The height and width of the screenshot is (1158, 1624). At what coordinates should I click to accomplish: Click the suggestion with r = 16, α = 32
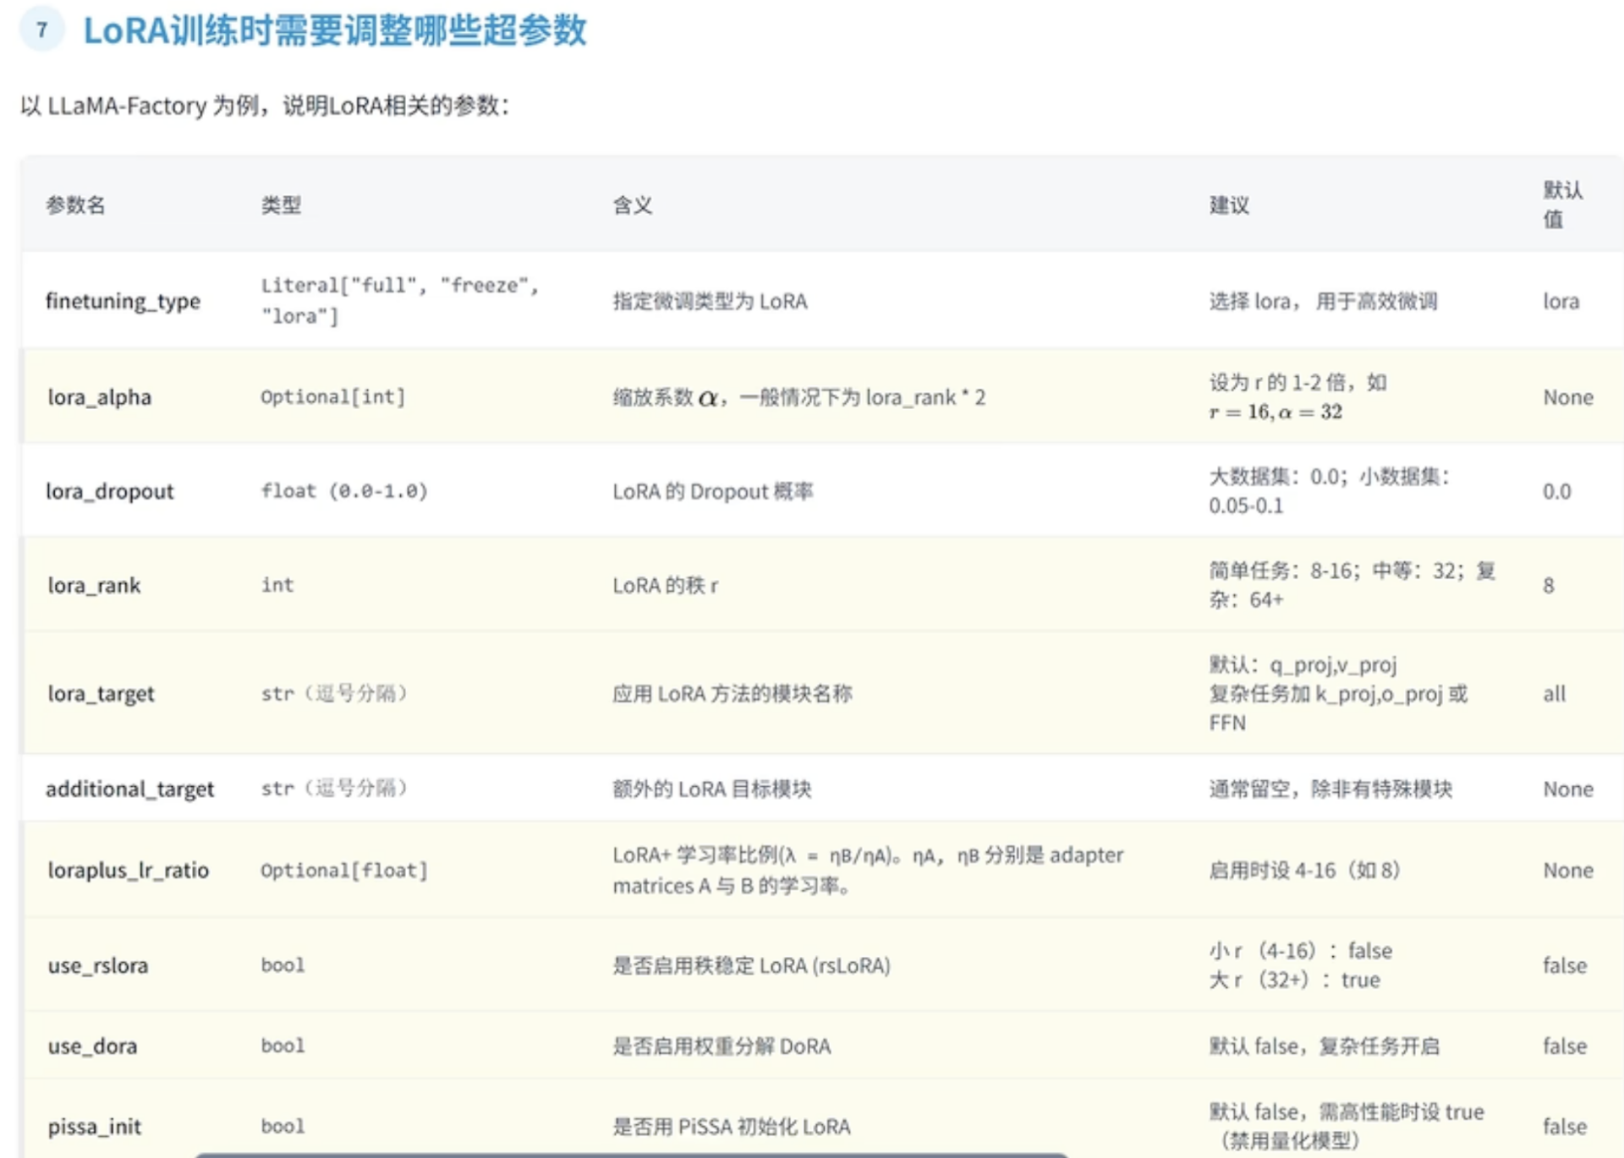click(1298, 396)
